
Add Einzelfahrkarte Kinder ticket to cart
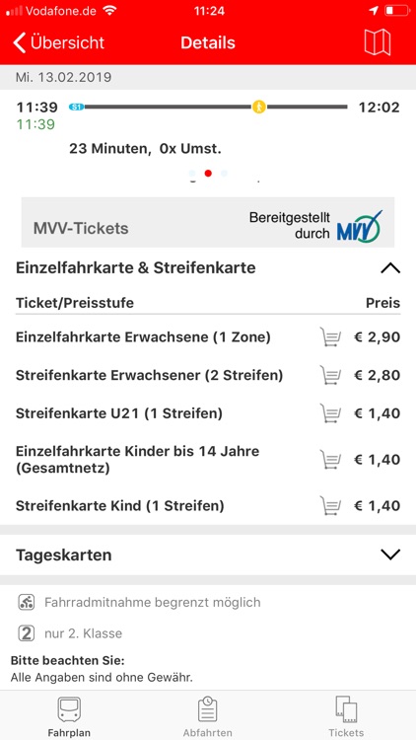coord(330,459)
